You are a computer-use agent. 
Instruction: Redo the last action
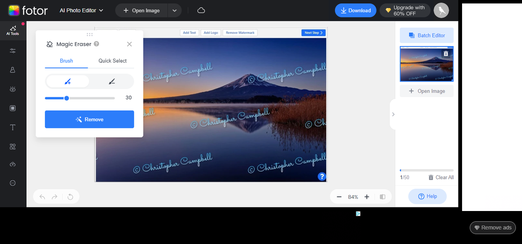click(x=55, y=197)
